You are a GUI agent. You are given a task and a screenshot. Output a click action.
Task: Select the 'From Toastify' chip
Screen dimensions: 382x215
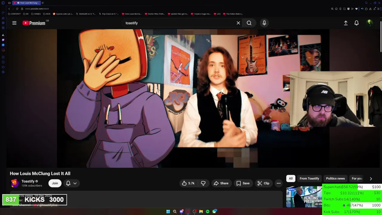tap(309, 179)
